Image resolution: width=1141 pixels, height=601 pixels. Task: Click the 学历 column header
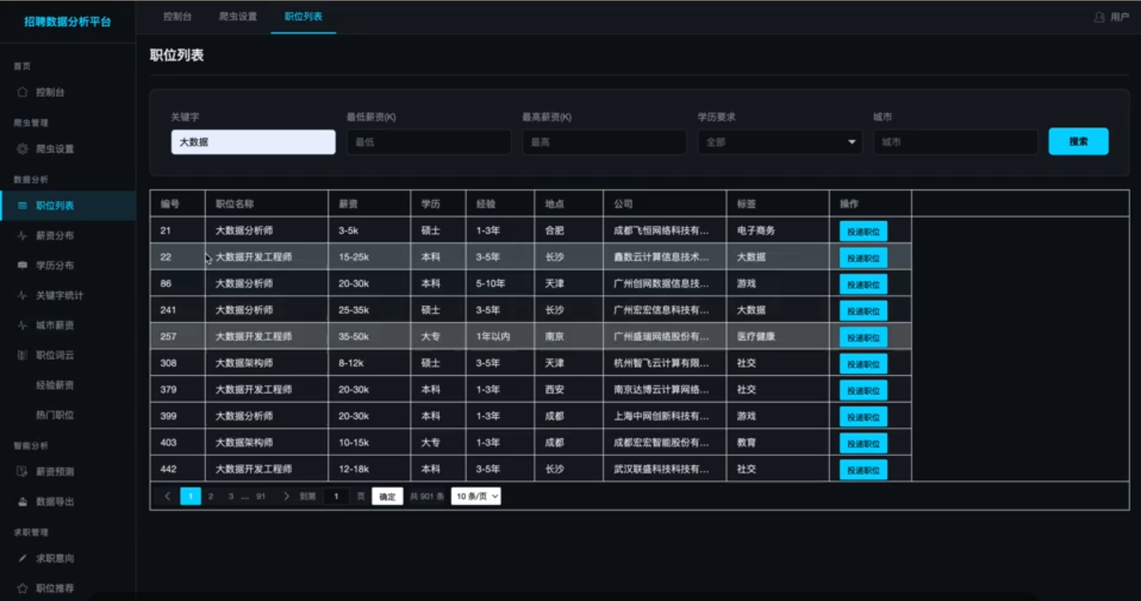(x=438, y=204)
